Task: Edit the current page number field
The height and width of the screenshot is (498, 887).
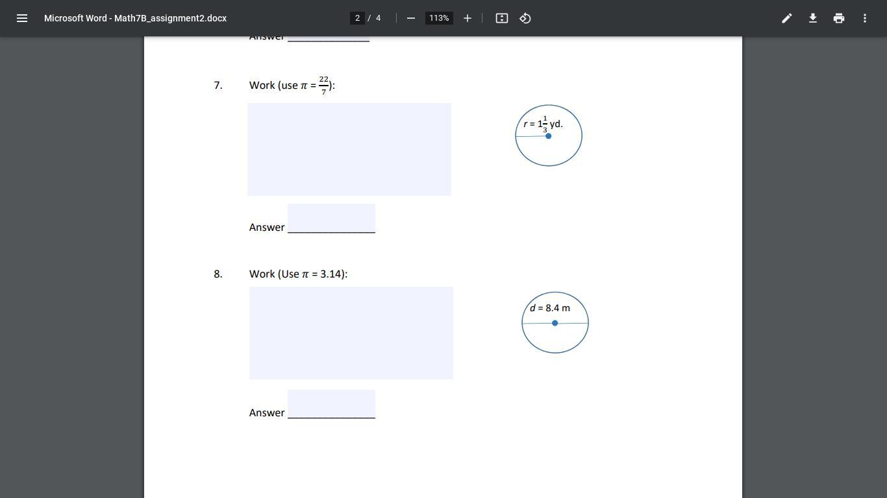Action: click(357, 18)
